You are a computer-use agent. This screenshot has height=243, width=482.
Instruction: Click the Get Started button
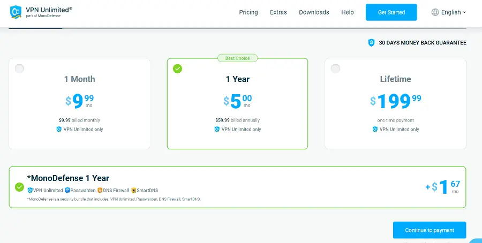pos(391,12)
